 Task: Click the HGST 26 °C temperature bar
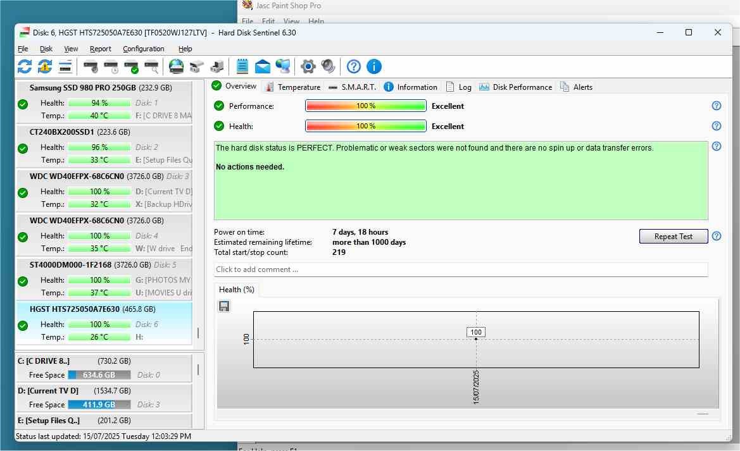pyautogui.click(x=99, y=337)
